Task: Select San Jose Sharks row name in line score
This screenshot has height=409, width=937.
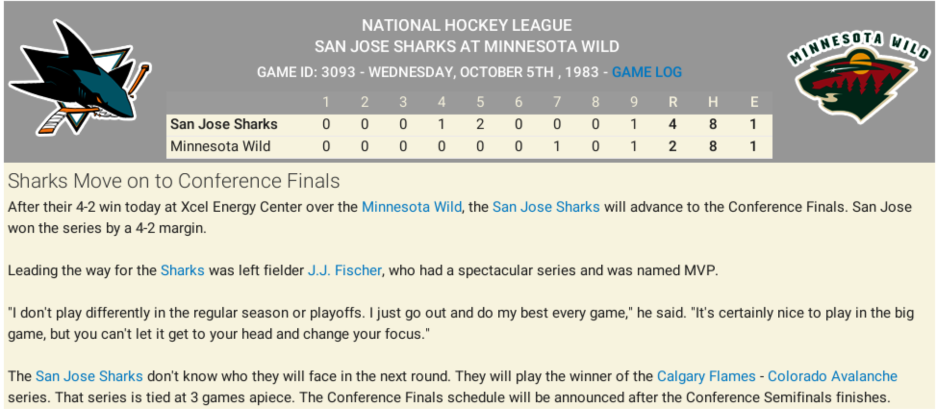Action: point(224,124)
